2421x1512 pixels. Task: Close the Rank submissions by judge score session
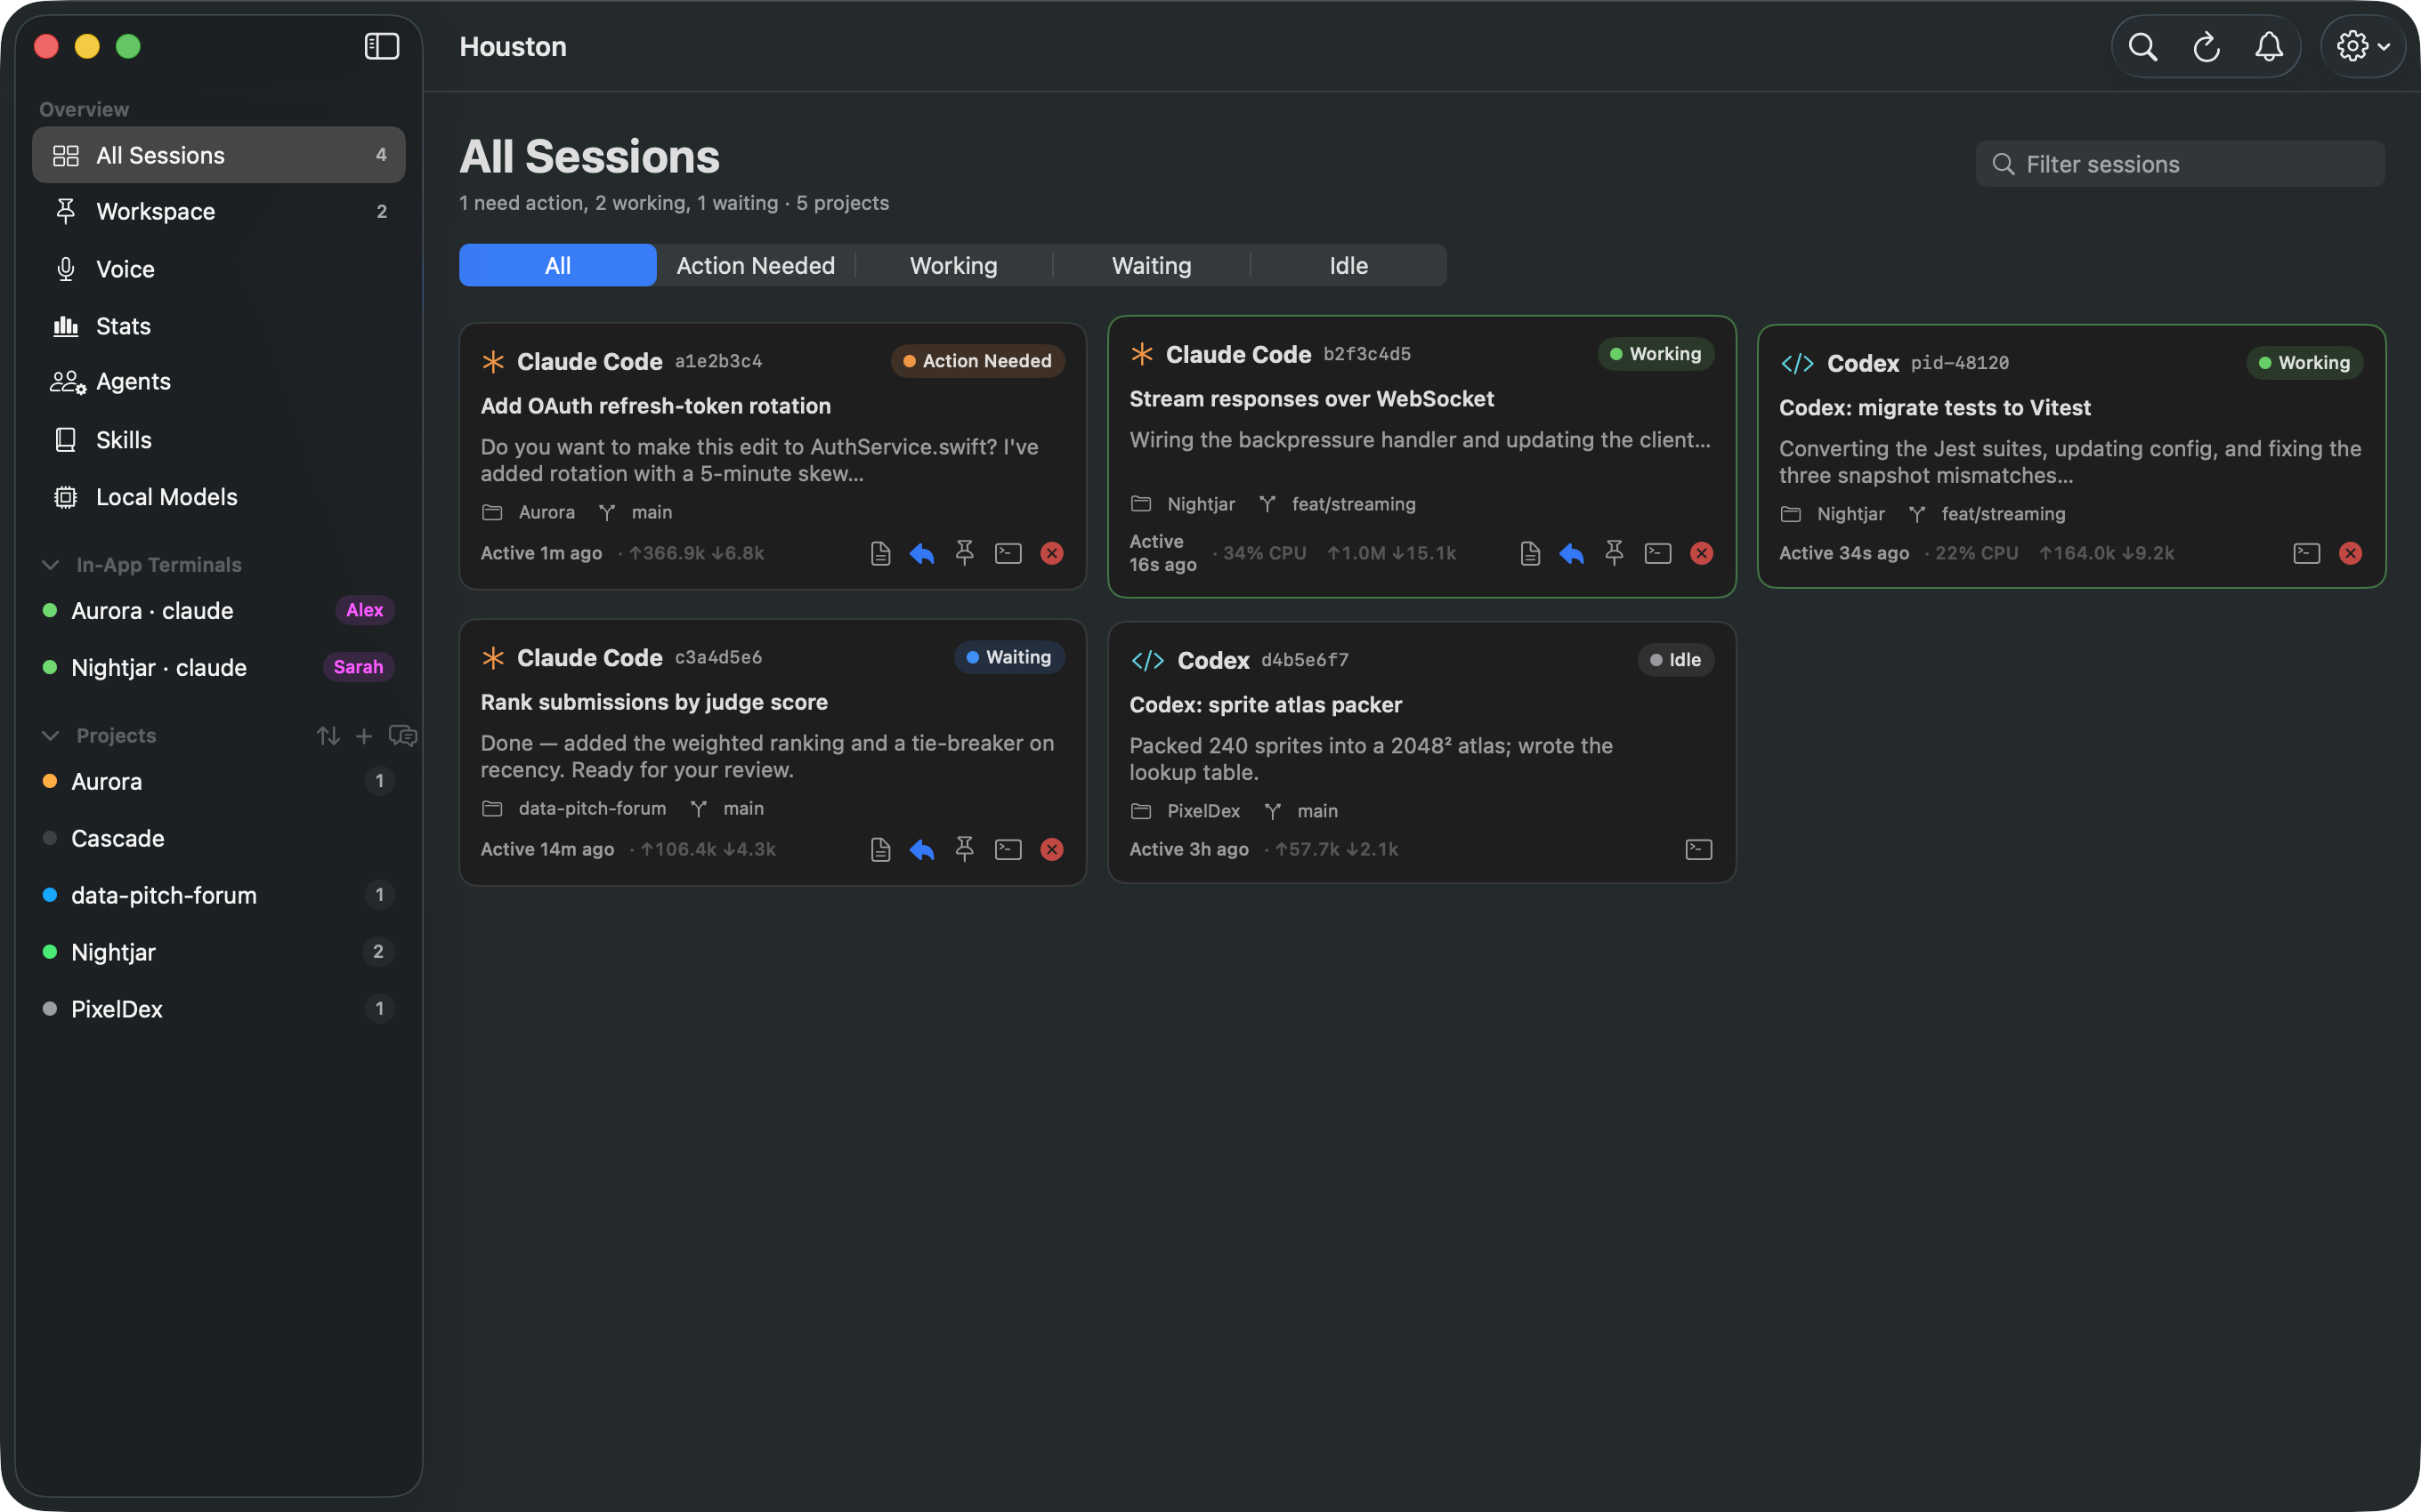1051,850
